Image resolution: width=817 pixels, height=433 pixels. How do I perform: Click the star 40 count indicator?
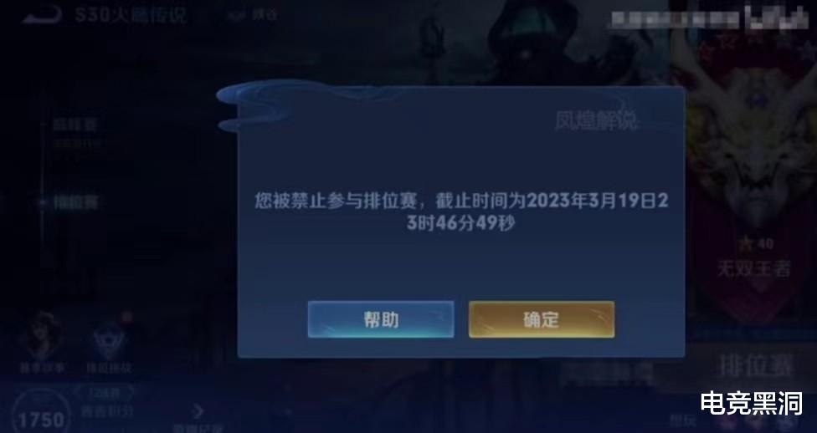756,243
